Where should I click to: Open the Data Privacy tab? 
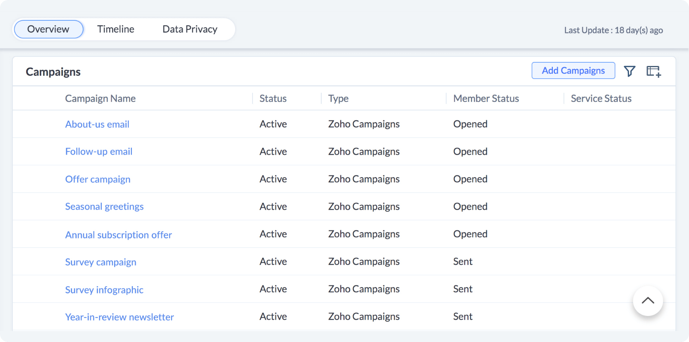(190, 29)
